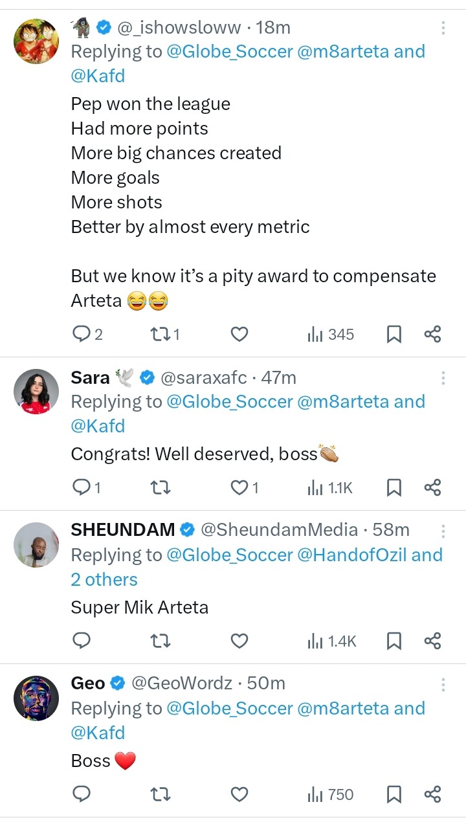Screen dimensions: 466x822
Task: Reply to Sara's tweet
Action: [x=82, y=487]
